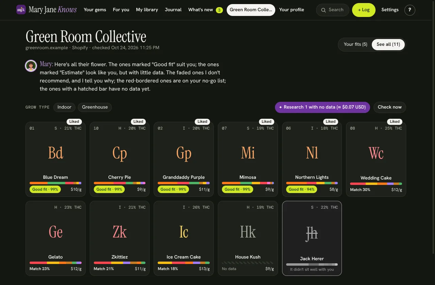Select the Green Room Collective tab
Viewport: 435px width, 285px height.
[251, 10]
